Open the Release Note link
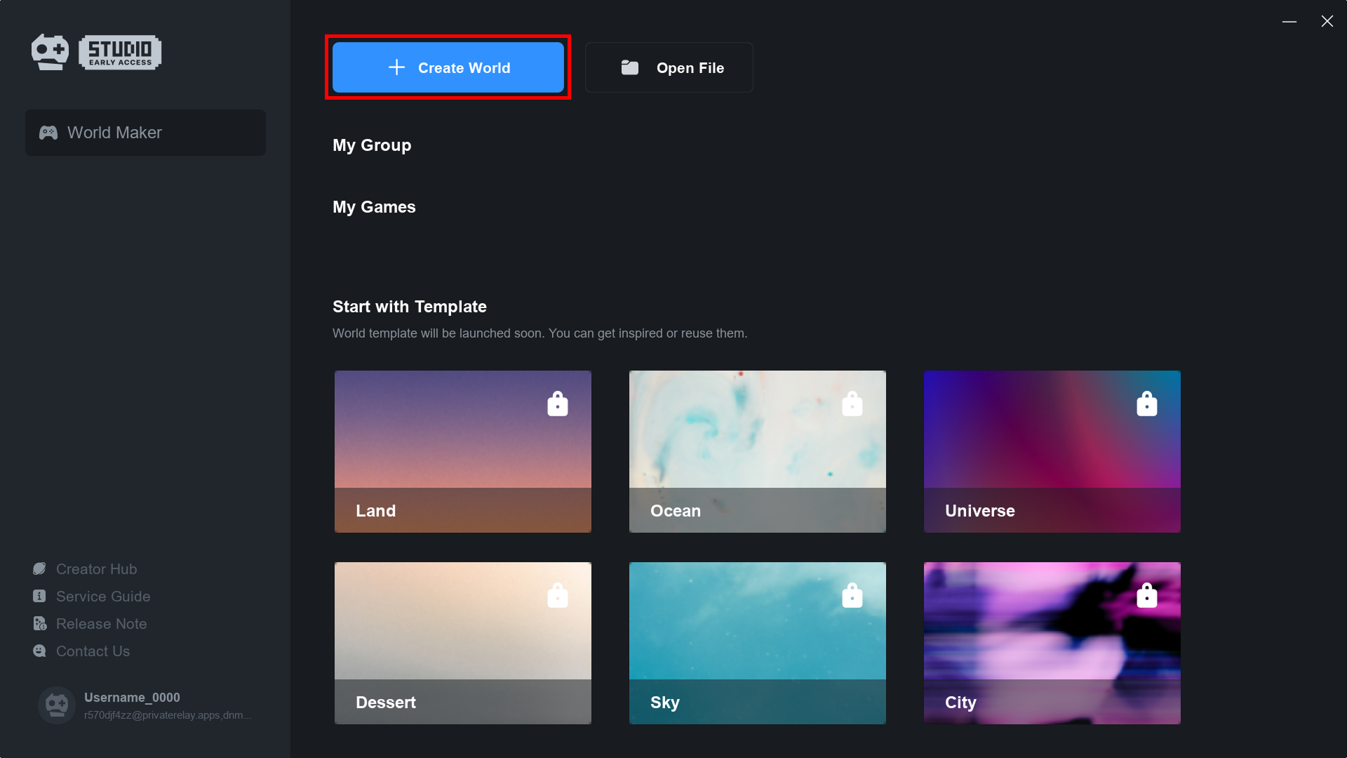Viewport: 1347px width, 758px height. (102, 624)
